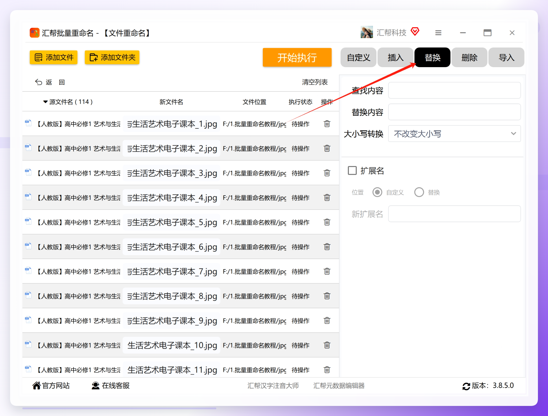Click the 执行状态 column header

[x=300, y=102]
